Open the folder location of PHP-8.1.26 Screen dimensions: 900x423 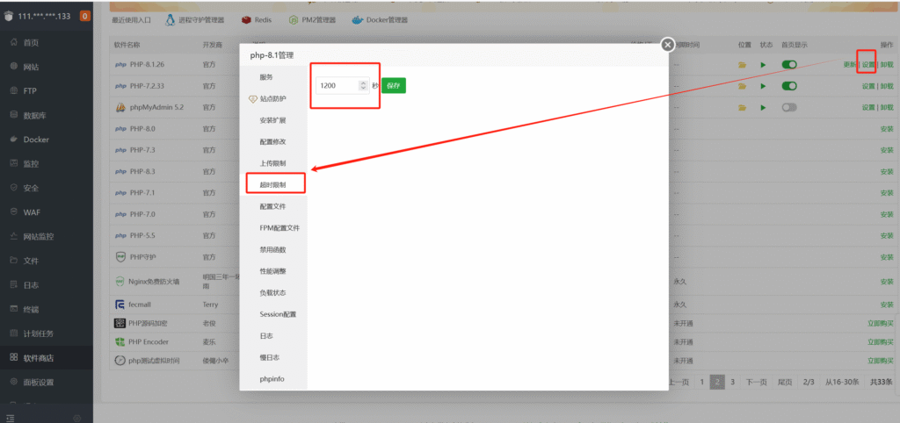point(742,65)
